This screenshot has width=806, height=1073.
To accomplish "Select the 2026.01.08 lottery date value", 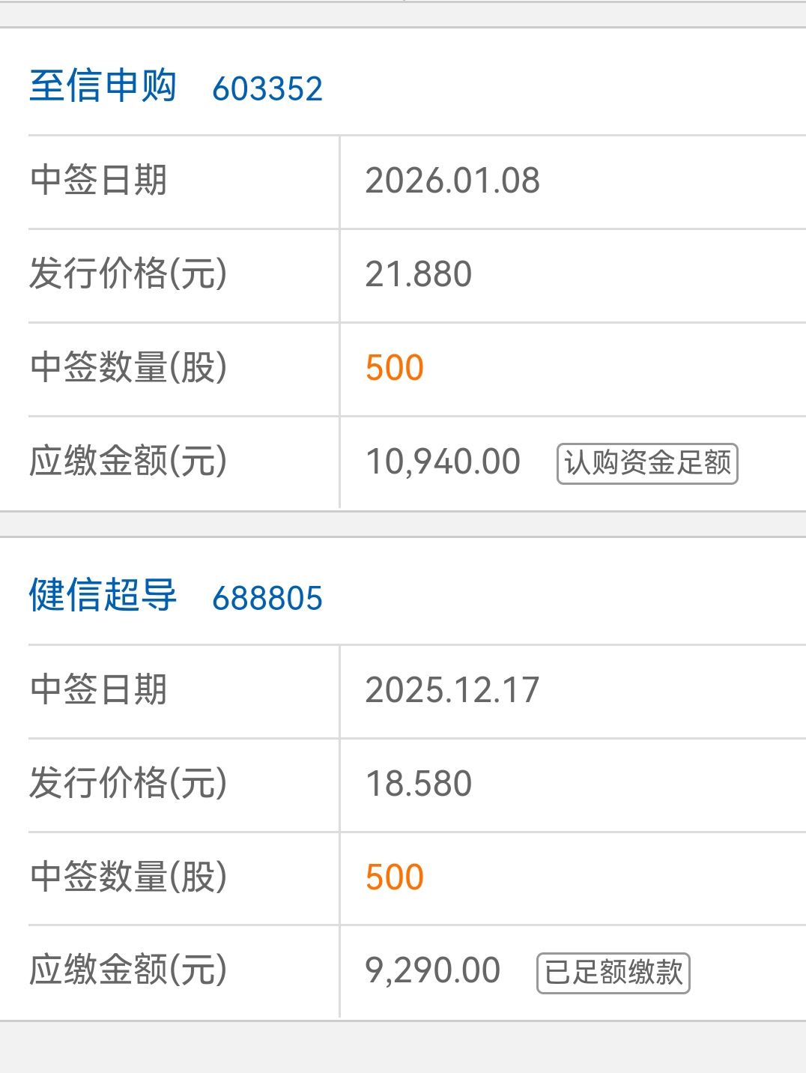I will [x=452, y=181].
